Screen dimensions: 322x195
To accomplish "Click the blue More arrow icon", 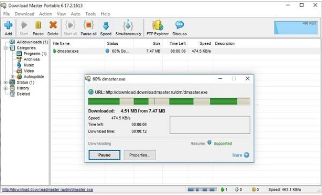I will click(246, 155).
